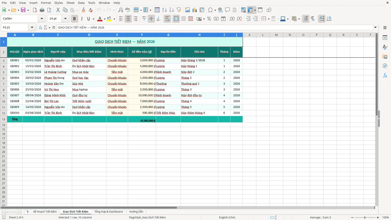Image resolution: width=391 pixels, height=220 pixels.
Task: Open the Format menu
Action: coord(46,3)
